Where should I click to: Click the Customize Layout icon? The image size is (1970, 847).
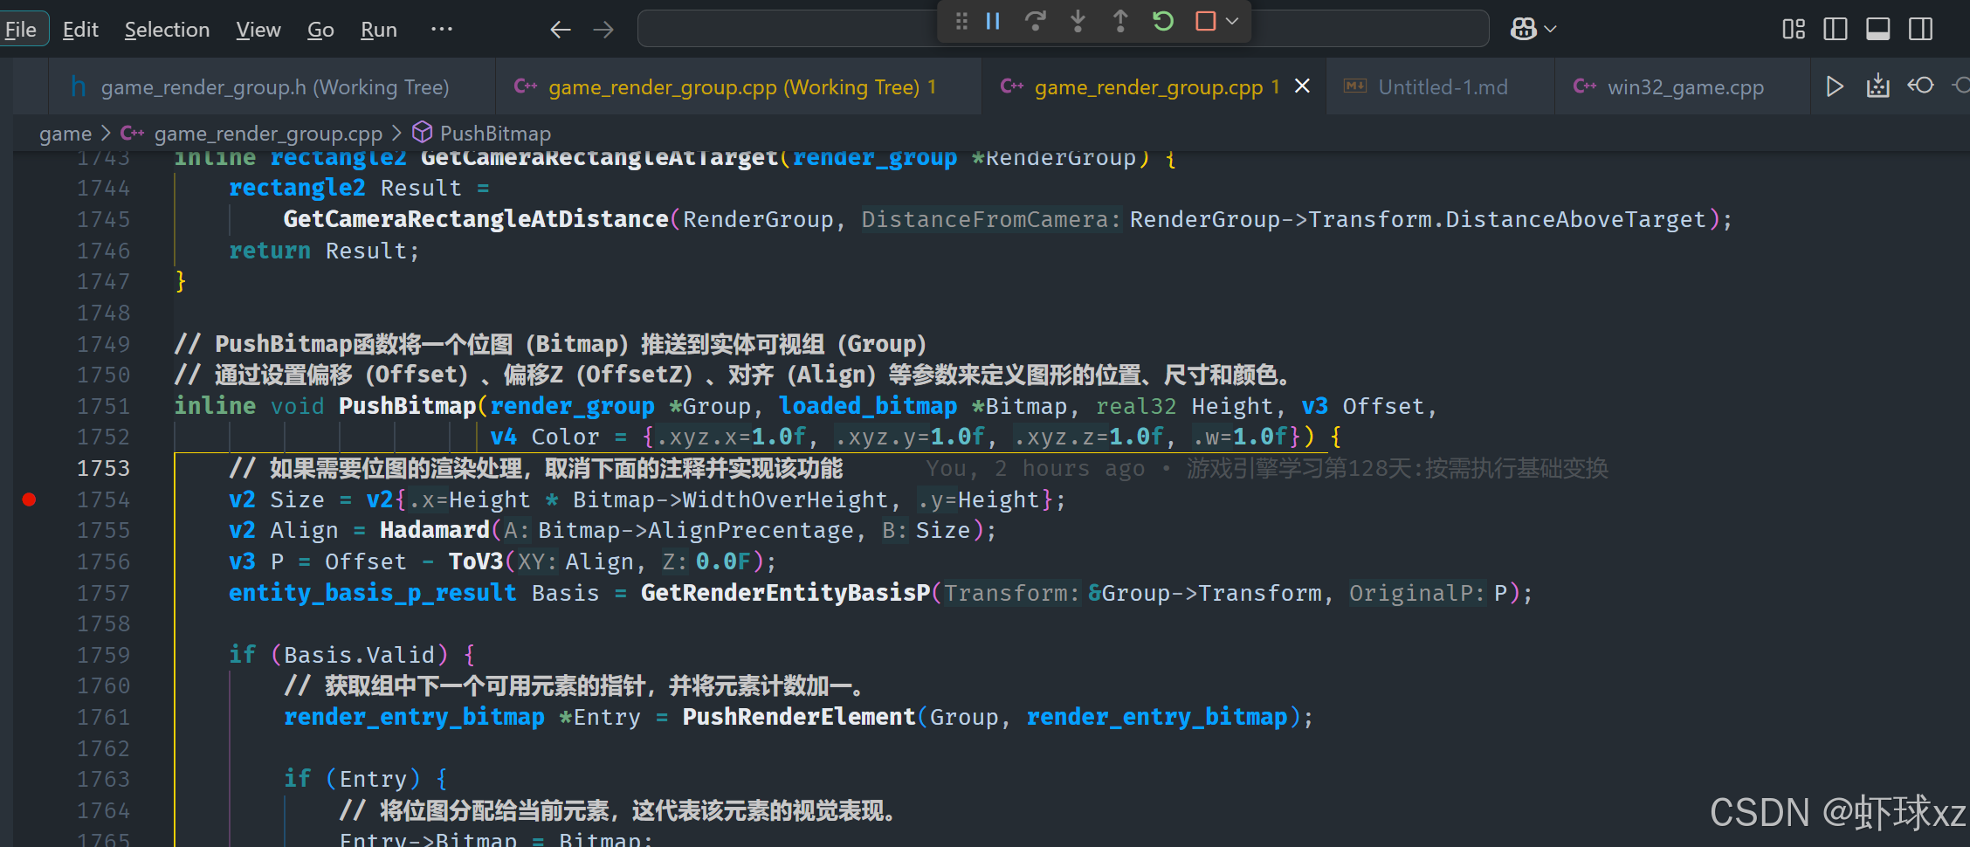pos(1793,30)
